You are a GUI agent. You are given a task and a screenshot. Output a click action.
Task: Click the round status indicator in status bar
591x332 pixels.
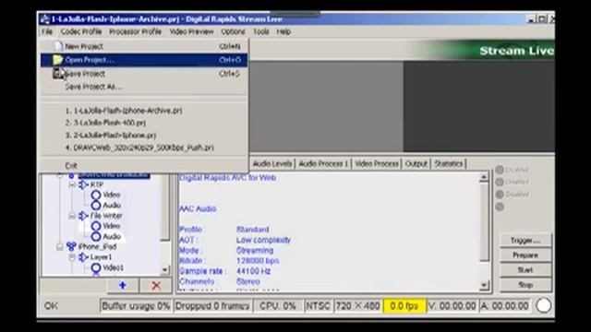tap(543, 305)
